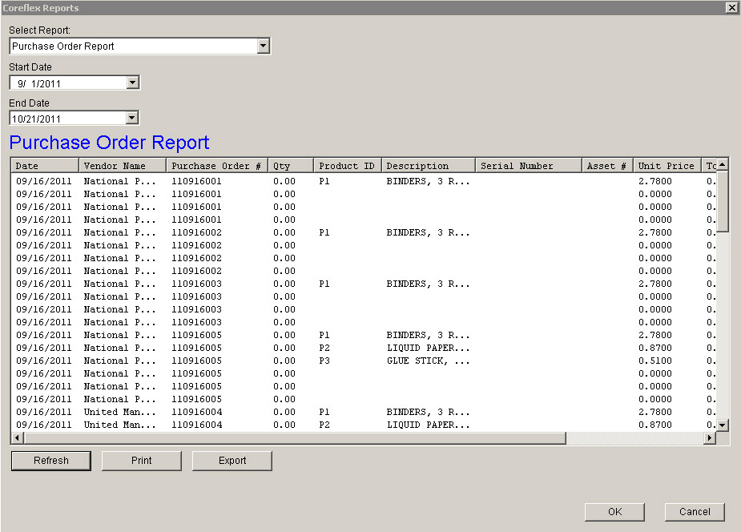This screenshot has width=741, height=532.
Task: Click the Qty column header
Action: [x=291, y=166]
